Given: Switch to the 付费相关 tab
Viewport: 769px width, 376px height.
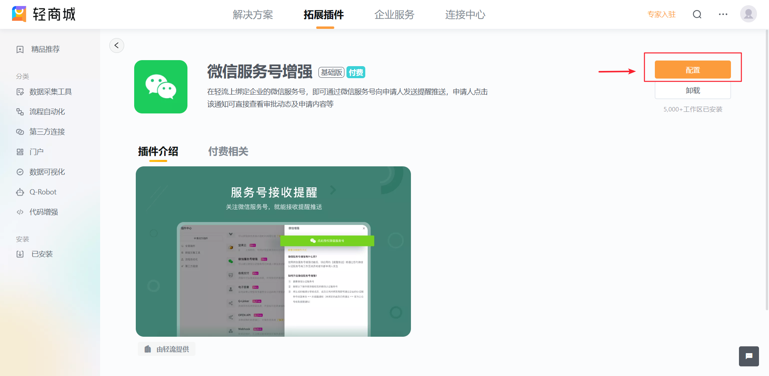Looking at the screenshot, I should [x=228, y=152].
